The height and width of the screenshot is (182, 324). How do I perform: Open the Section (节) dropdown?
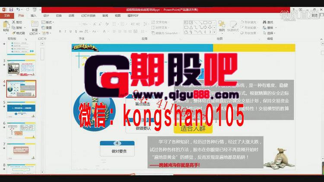click(x=46, y=33)
